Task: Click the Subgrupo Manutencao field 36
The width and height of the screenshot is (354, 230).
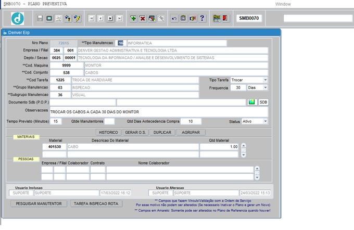Action: 60,95
